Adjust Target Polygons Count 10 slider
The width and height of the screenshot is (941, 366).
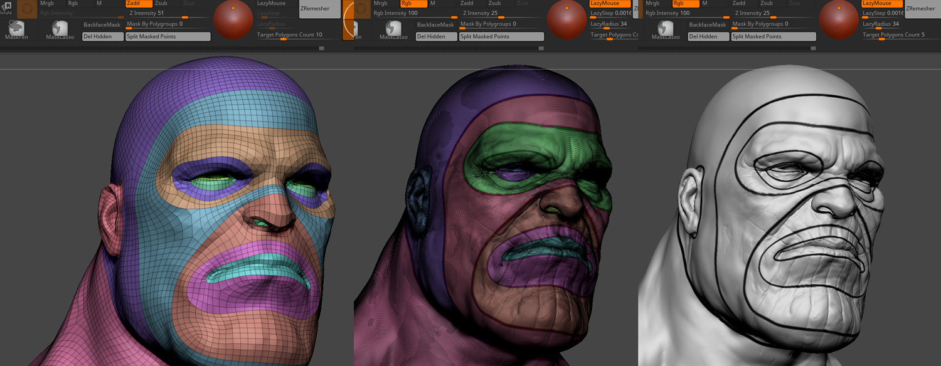pyautogui.click(x=298, y=36)
